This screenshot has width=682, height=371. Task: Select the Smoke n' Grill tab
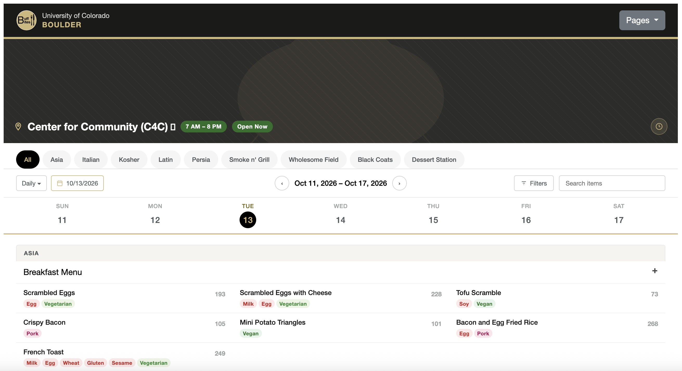[x=249, y=160]
